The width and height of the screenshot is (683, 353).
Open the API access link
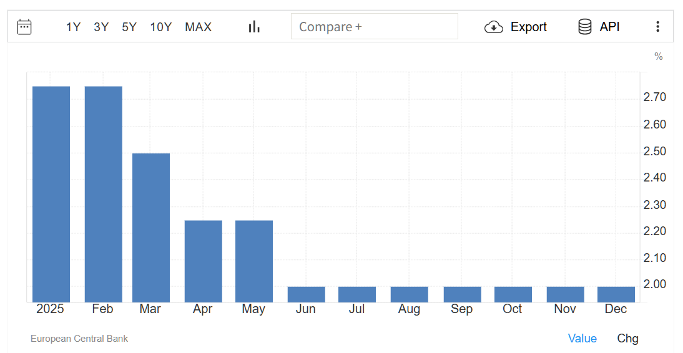coord(609,27)
